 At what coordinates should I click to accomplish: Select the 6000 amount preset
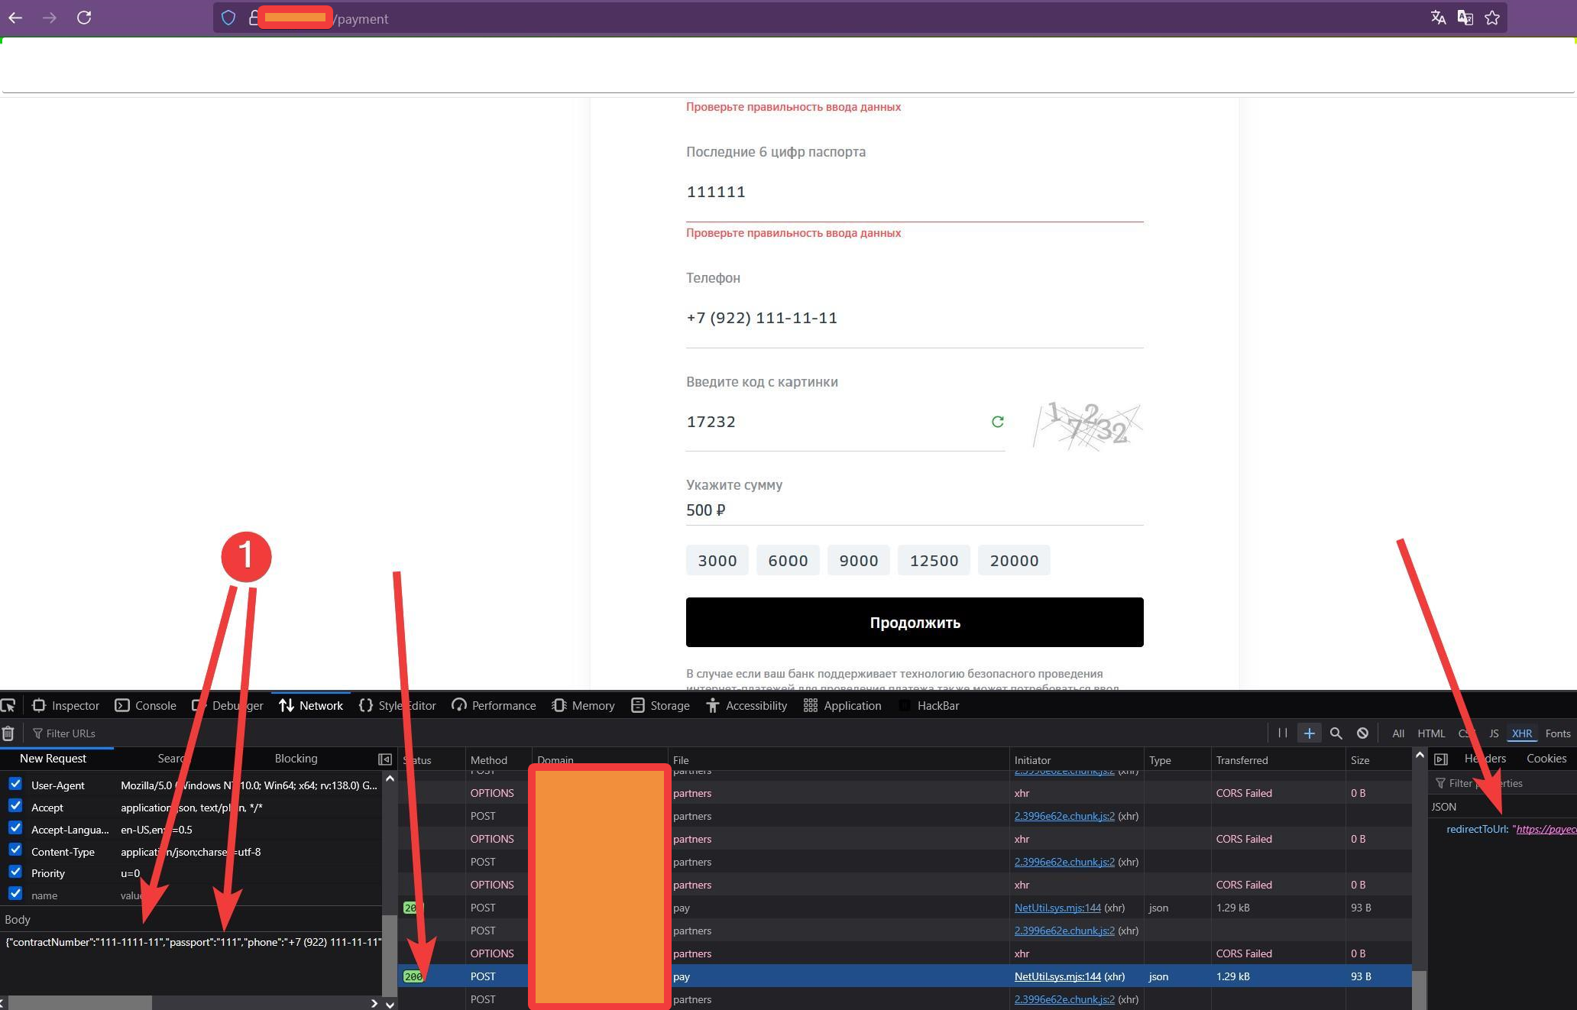[x=788, y=561]
